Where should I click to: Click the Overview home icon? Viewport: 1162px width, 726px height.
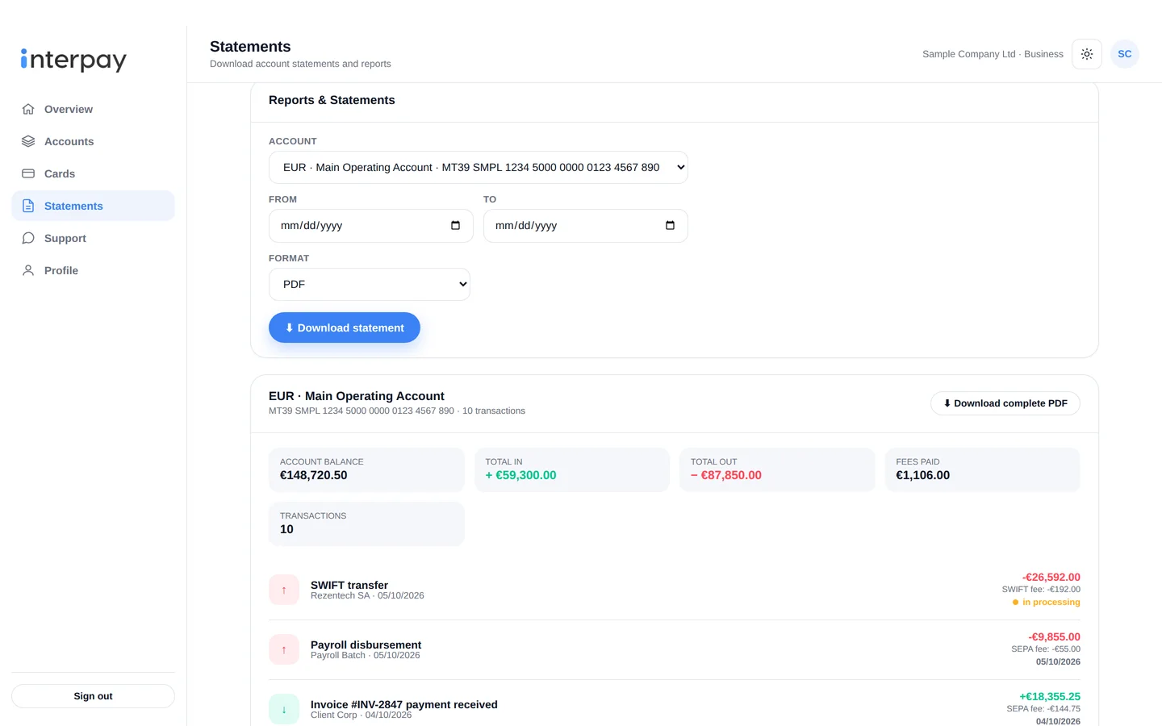pos(28,109)
